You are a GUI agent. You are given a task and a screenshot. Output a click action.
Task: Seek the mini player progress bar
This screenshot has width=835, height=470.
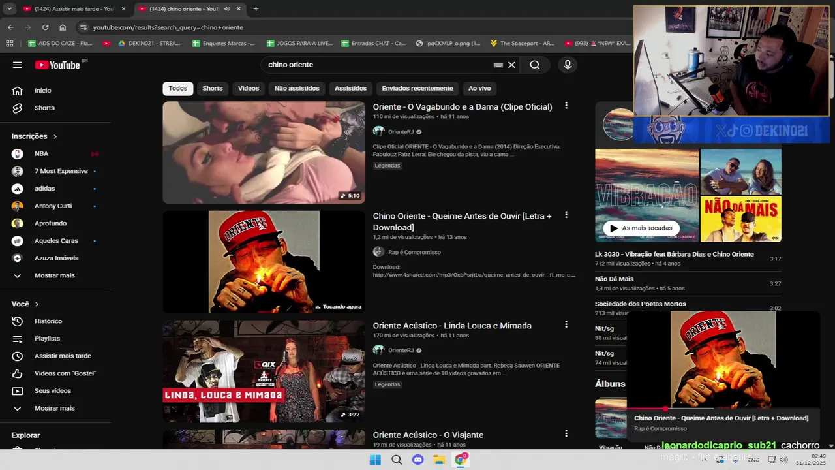coord(723,409)
